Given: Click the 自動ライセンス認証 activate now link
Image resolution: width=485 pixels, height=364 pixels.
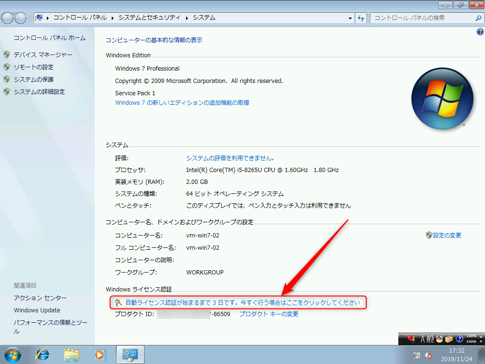Looking at the screenshot, I should click(243, 302).
